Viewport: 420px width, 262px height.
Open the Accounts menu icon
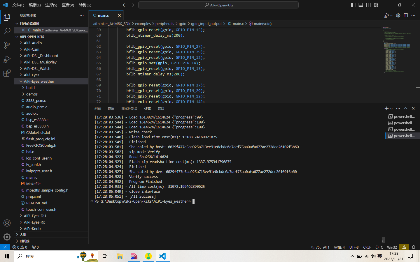[x=7, y=223]
